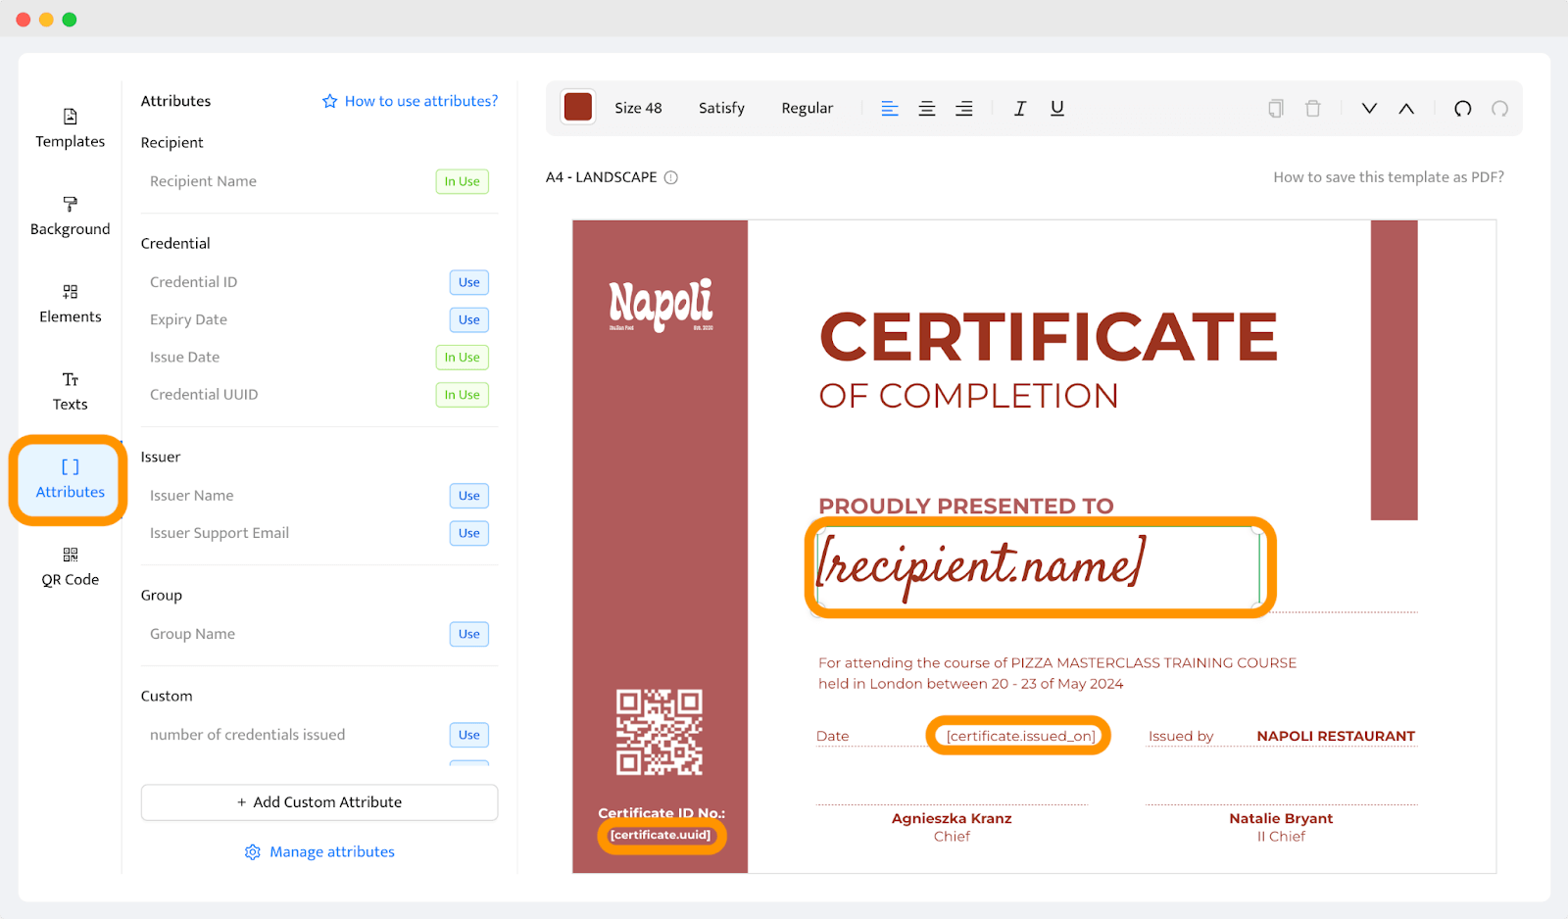Screen dimensions: 1568x919
Task: Select Natalie Bryant signature name
Action: [1281, 818]
